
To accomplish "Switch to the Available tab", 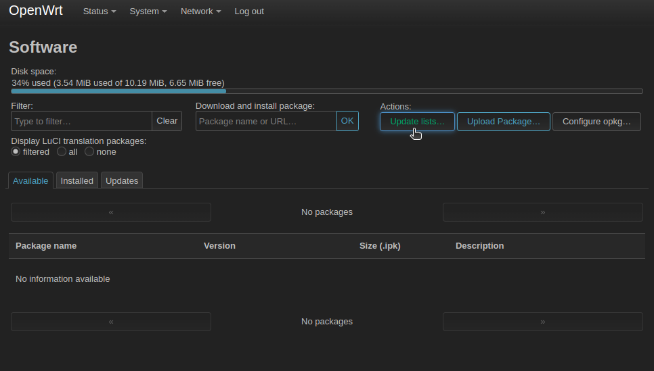I will pos(30,180).
